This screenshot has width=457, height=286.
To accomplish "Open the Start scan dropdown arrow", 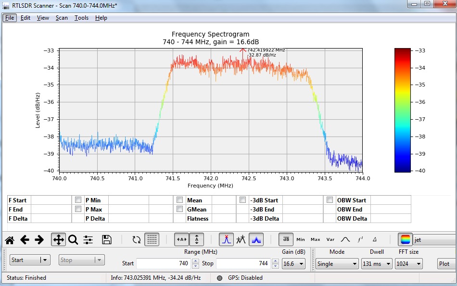I will tap(45, 260).
